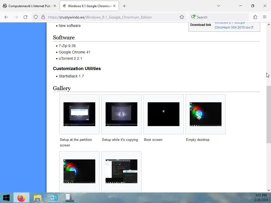
Task: Open the start menu screenshot thumbnail in second row
Action: pyautogui.click(x=79, y=171)
